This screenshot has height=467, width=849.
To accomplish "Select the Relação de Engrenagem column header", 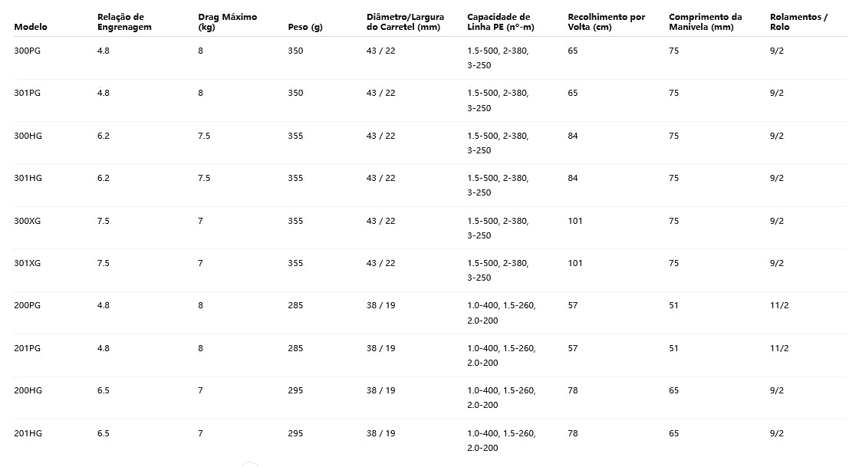I will click(124, 22).
